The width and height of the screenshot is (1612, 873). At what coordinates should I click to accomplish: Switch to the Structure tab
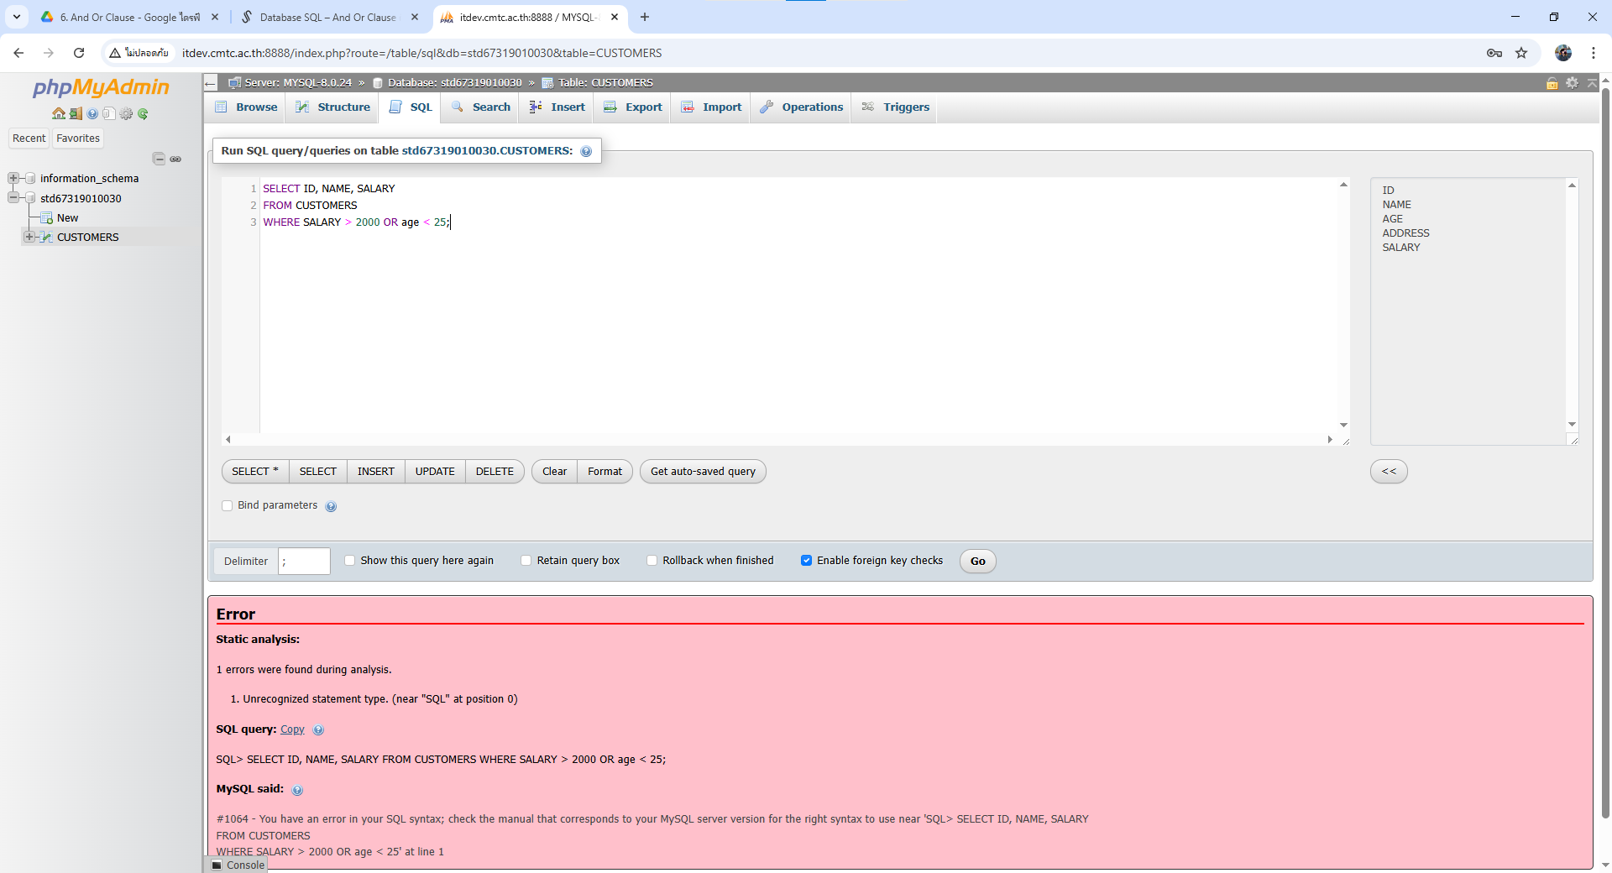(x=333, y=107)
